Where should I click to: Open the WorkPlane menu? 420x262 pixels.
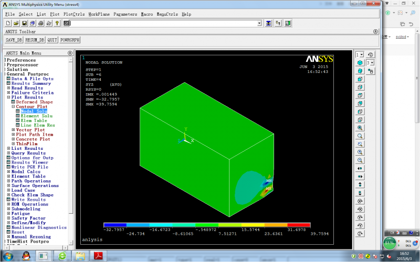(x=99, y=14)
